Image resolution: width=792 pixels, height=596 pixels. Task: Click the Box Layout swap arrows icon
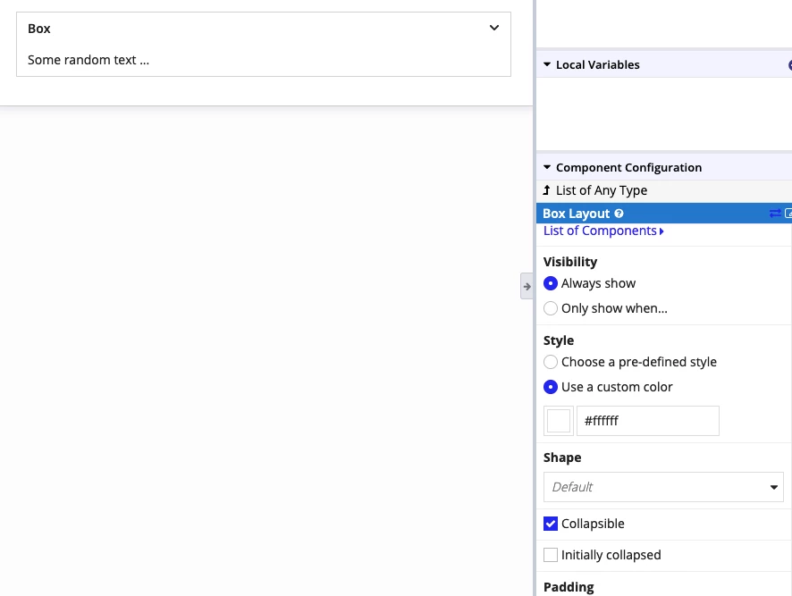(775, 214)
